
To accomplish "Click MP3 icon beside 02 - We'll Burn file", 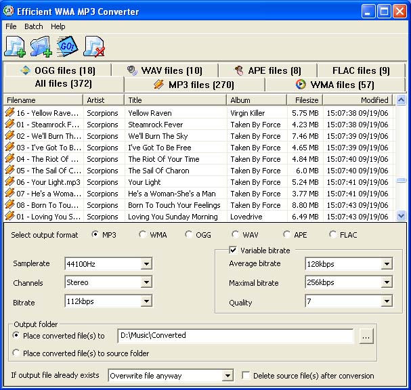I will click(x=9, y=135).
